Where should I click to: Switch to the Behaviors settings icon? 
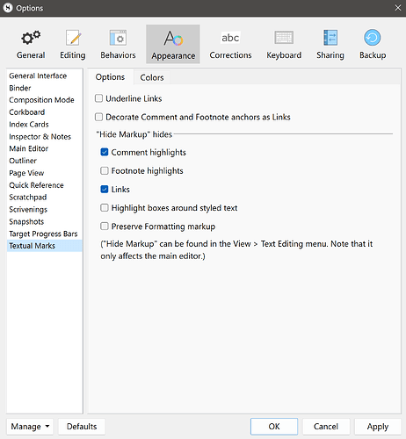(118, 45)
